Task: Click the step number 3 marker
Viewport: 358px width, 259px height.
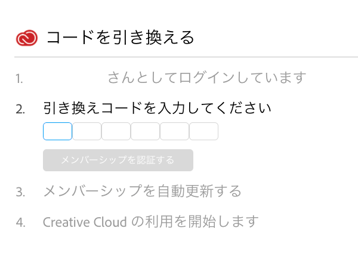Action: click(20, 192)
